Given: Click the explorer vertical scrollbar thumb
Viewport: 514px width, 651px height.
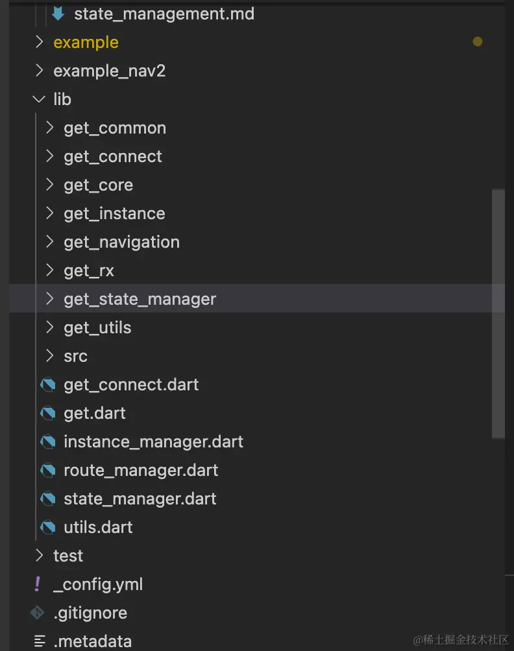Looking at the screenshot, I should 498,314.
